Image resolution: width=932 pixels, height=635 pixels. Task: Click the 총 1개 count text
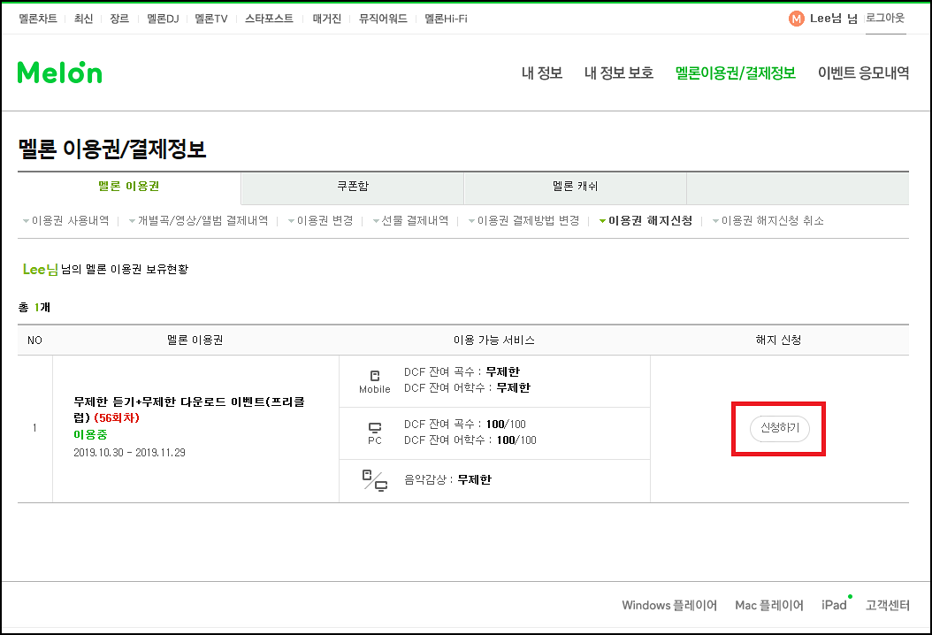pyautogui.click(x=34, y=308)
